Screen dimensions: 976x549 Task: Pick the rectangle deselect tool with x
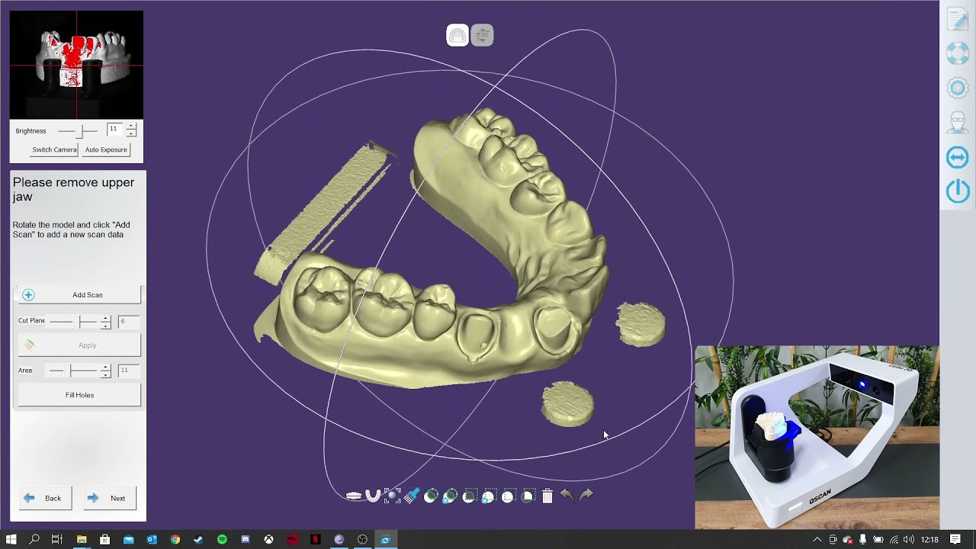click(x=489, y=496)
